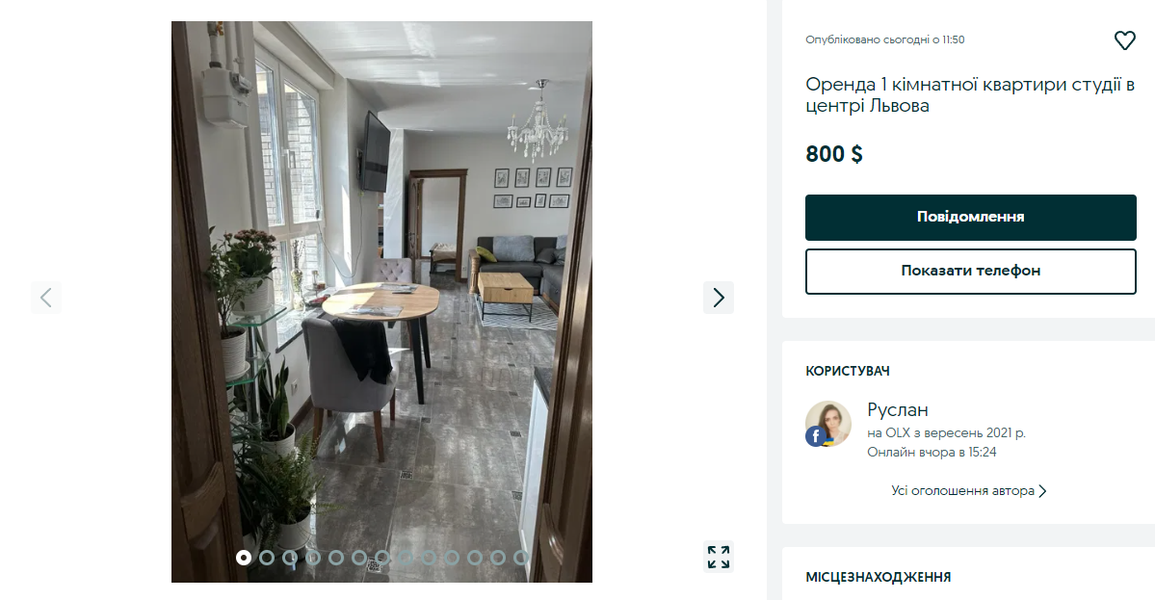Go to the next photo arrow
The image size is (1155, 600).
click(x=719, y=298)
